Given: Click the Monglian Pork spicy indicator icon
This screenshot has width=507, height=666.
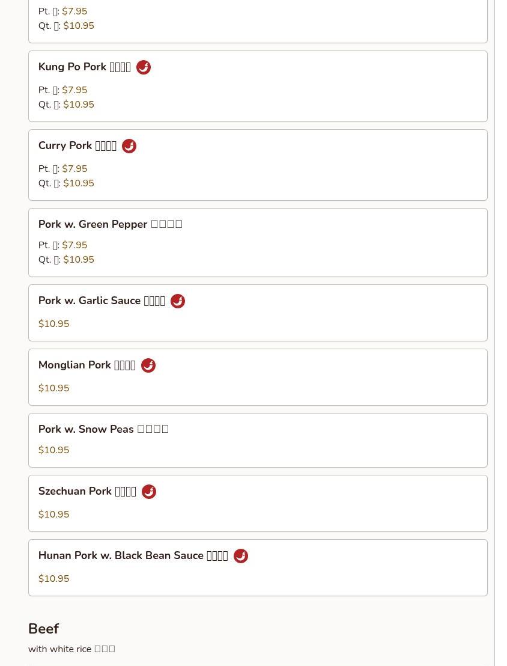Looking at the screenshot, I should 148,365.
